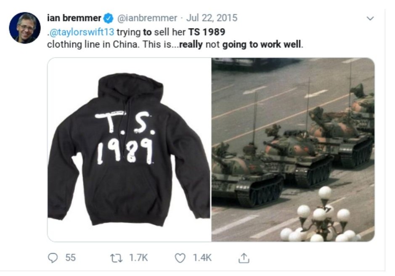Click the bold 'TS 1989' text

tap(207, 32)
